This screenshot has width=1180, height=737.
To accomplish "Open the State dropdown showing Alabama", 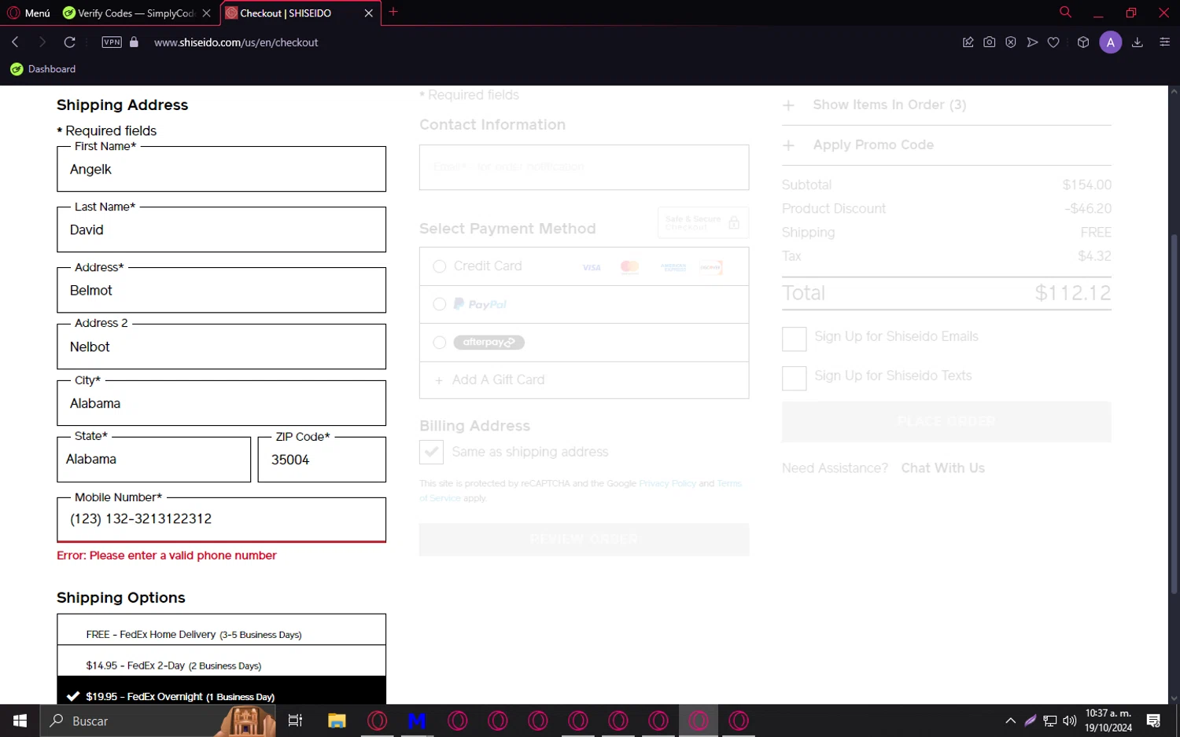I will [x=153, y=460].
